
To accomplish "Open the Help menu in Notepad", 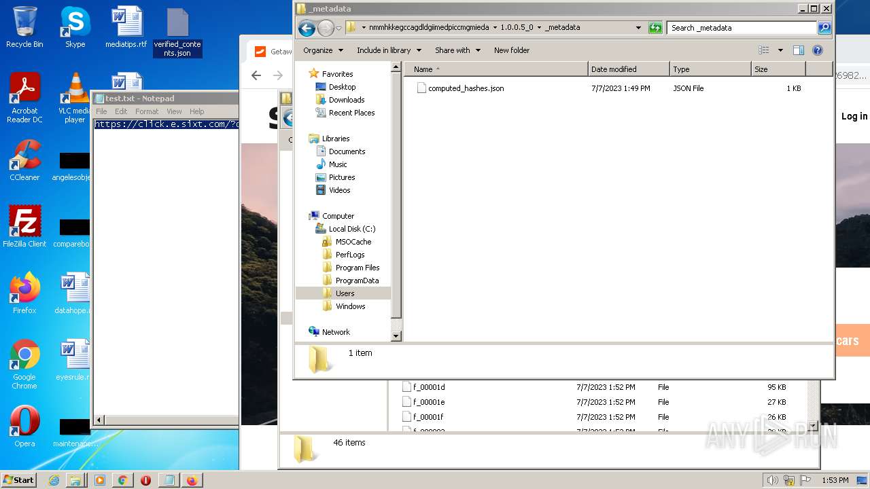I will [x=196, y=111].
